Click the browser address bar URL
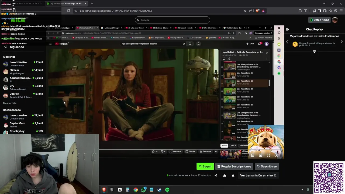 116,11
